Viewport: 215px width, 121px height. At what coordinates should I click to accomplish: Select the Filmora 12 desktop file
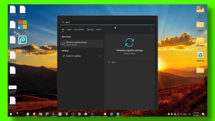(12, 103)
